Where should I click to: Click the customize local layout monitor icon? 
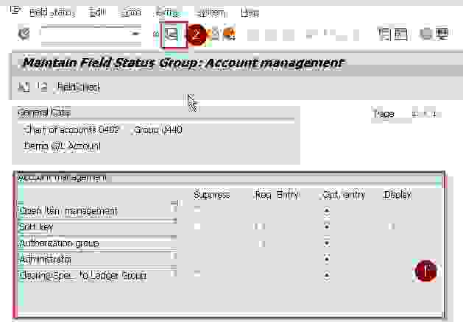coord(442,35)
